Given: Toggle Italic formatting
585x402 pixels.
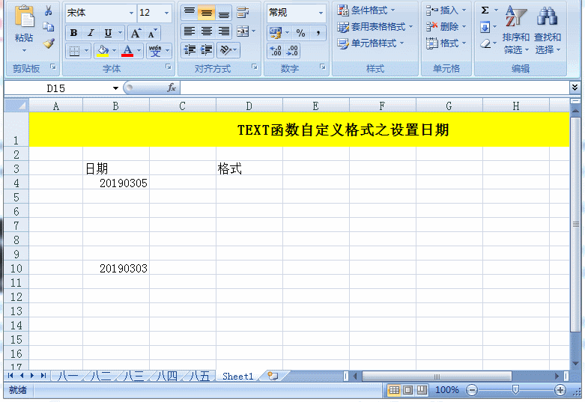Looking at the screenshot, I should coord(91,33).
